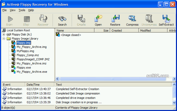Select the "MyFloppy.img" label
The width and height of the screenshot is (177, 111).
point(25,51)
